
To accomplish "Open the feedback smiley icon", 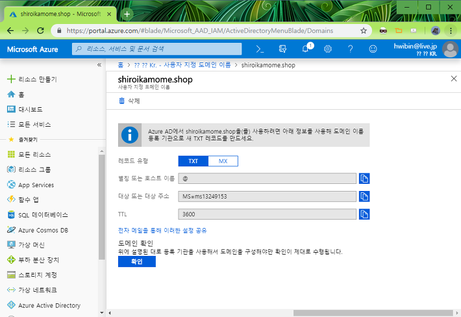I will coord(373,49).
